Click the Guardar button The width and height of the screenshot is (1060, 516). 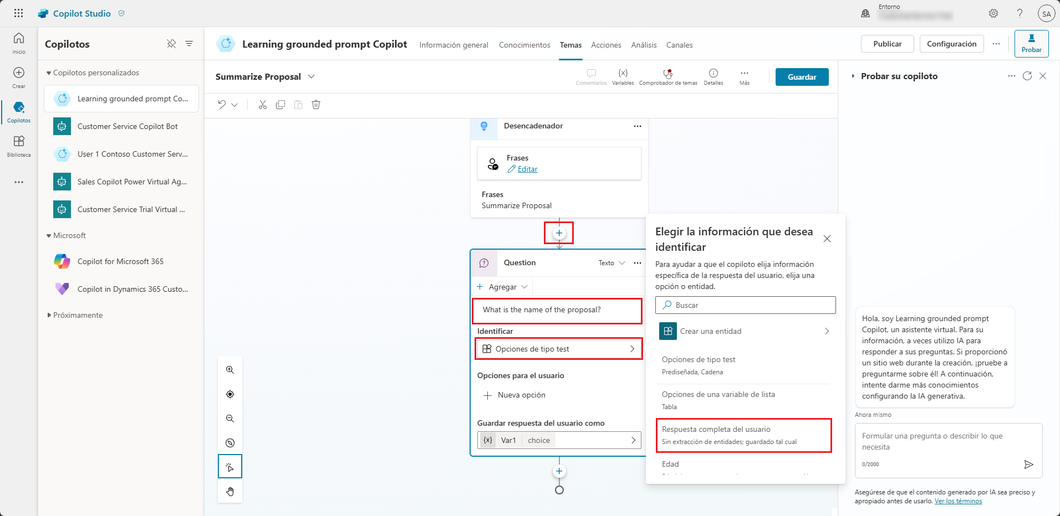(x=802, y=77)
